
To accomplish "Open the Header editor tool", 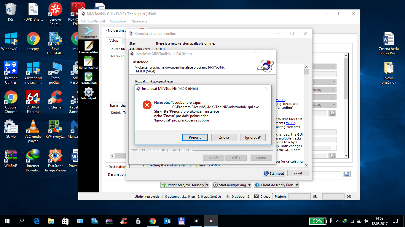I will point(88,47).
